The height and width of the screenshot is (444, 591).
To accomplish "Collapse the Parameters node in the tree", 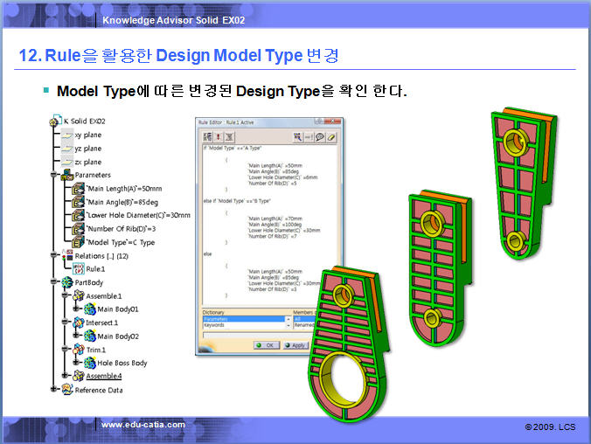I will [53, 175].
